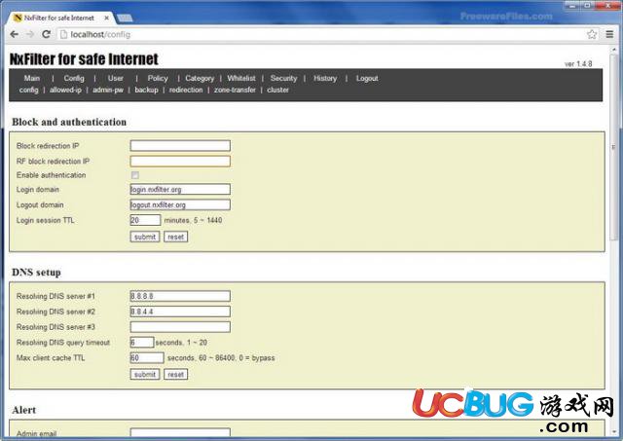623x441 pixels.
Task: Go to backup submenu link
Action: [146, 90]
